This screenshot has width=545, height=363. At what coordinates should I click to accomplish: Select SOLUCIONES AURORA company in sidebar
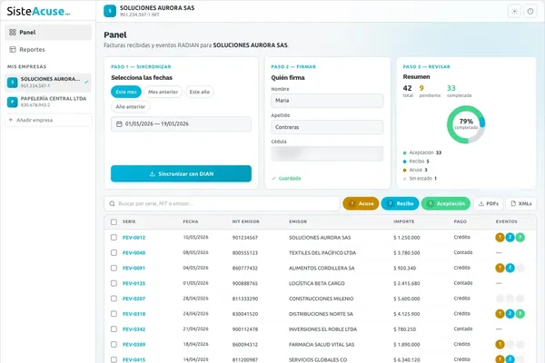coord(48,83)
